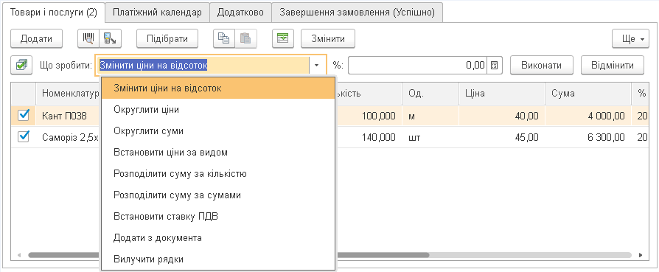Click the percent value input field

(418, 65)
